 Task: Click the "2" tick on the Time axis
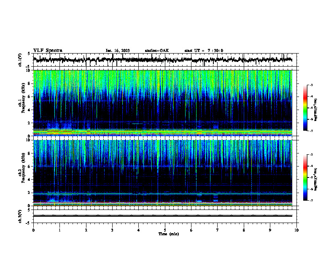click(86, 230)
